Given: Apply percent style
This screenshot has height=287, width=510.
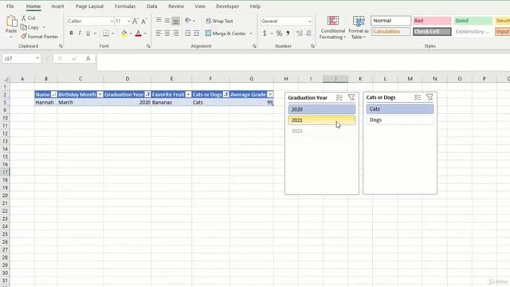Looking at the screenshot, I should [279, 33].
